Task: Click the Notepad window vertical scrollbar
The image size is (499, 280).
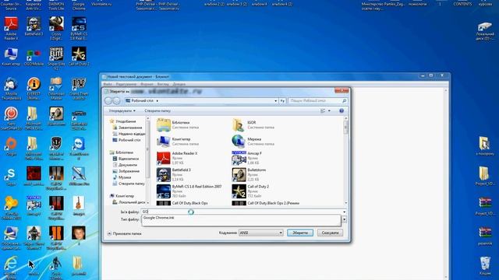Action: pyautogui.click(x=445, y=184)
